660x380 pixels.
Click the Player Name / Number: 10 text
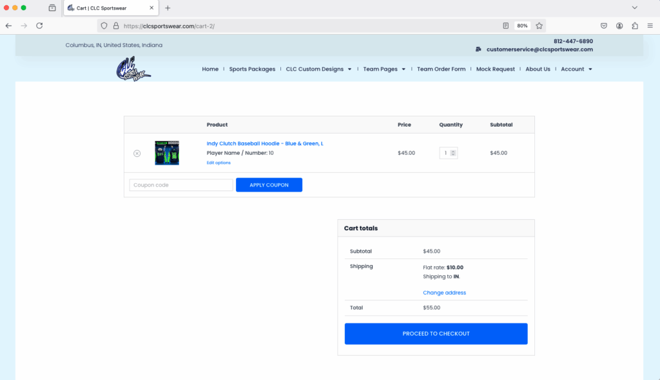(x=240, y=153)
